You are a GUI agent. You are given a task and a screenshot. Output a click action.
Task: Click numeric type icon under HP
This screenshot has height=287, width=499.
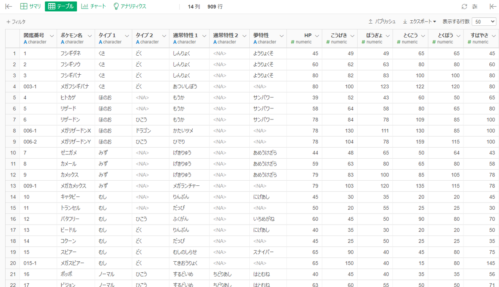click(292, 42)
